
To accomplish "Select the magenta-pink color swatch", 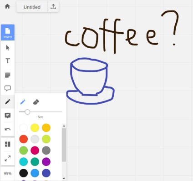I will coord(35,151).
